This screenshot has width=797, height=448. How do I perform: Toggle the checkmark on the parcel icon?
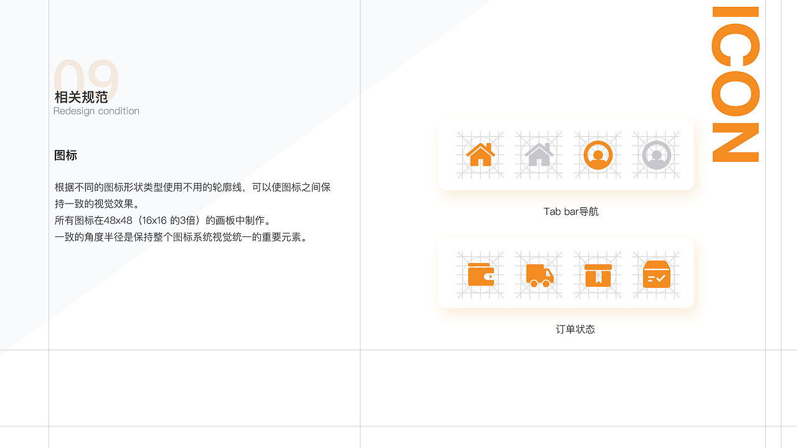tap(661, 278)
